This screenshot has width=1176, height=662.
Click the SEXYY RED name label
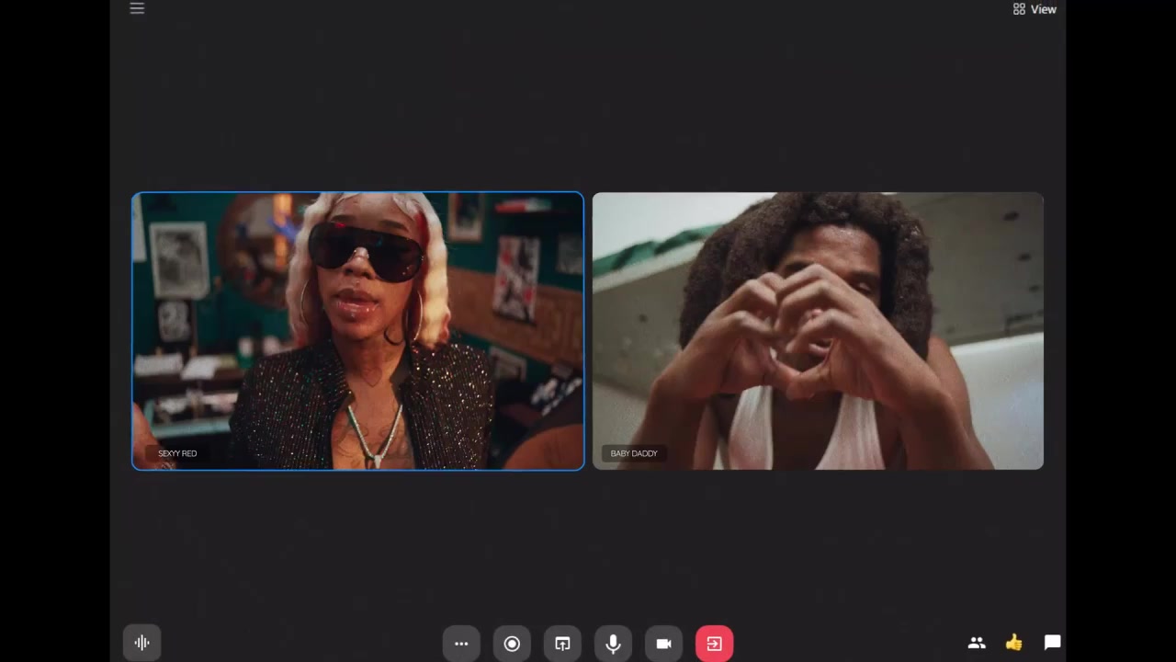tap(177, 453)
